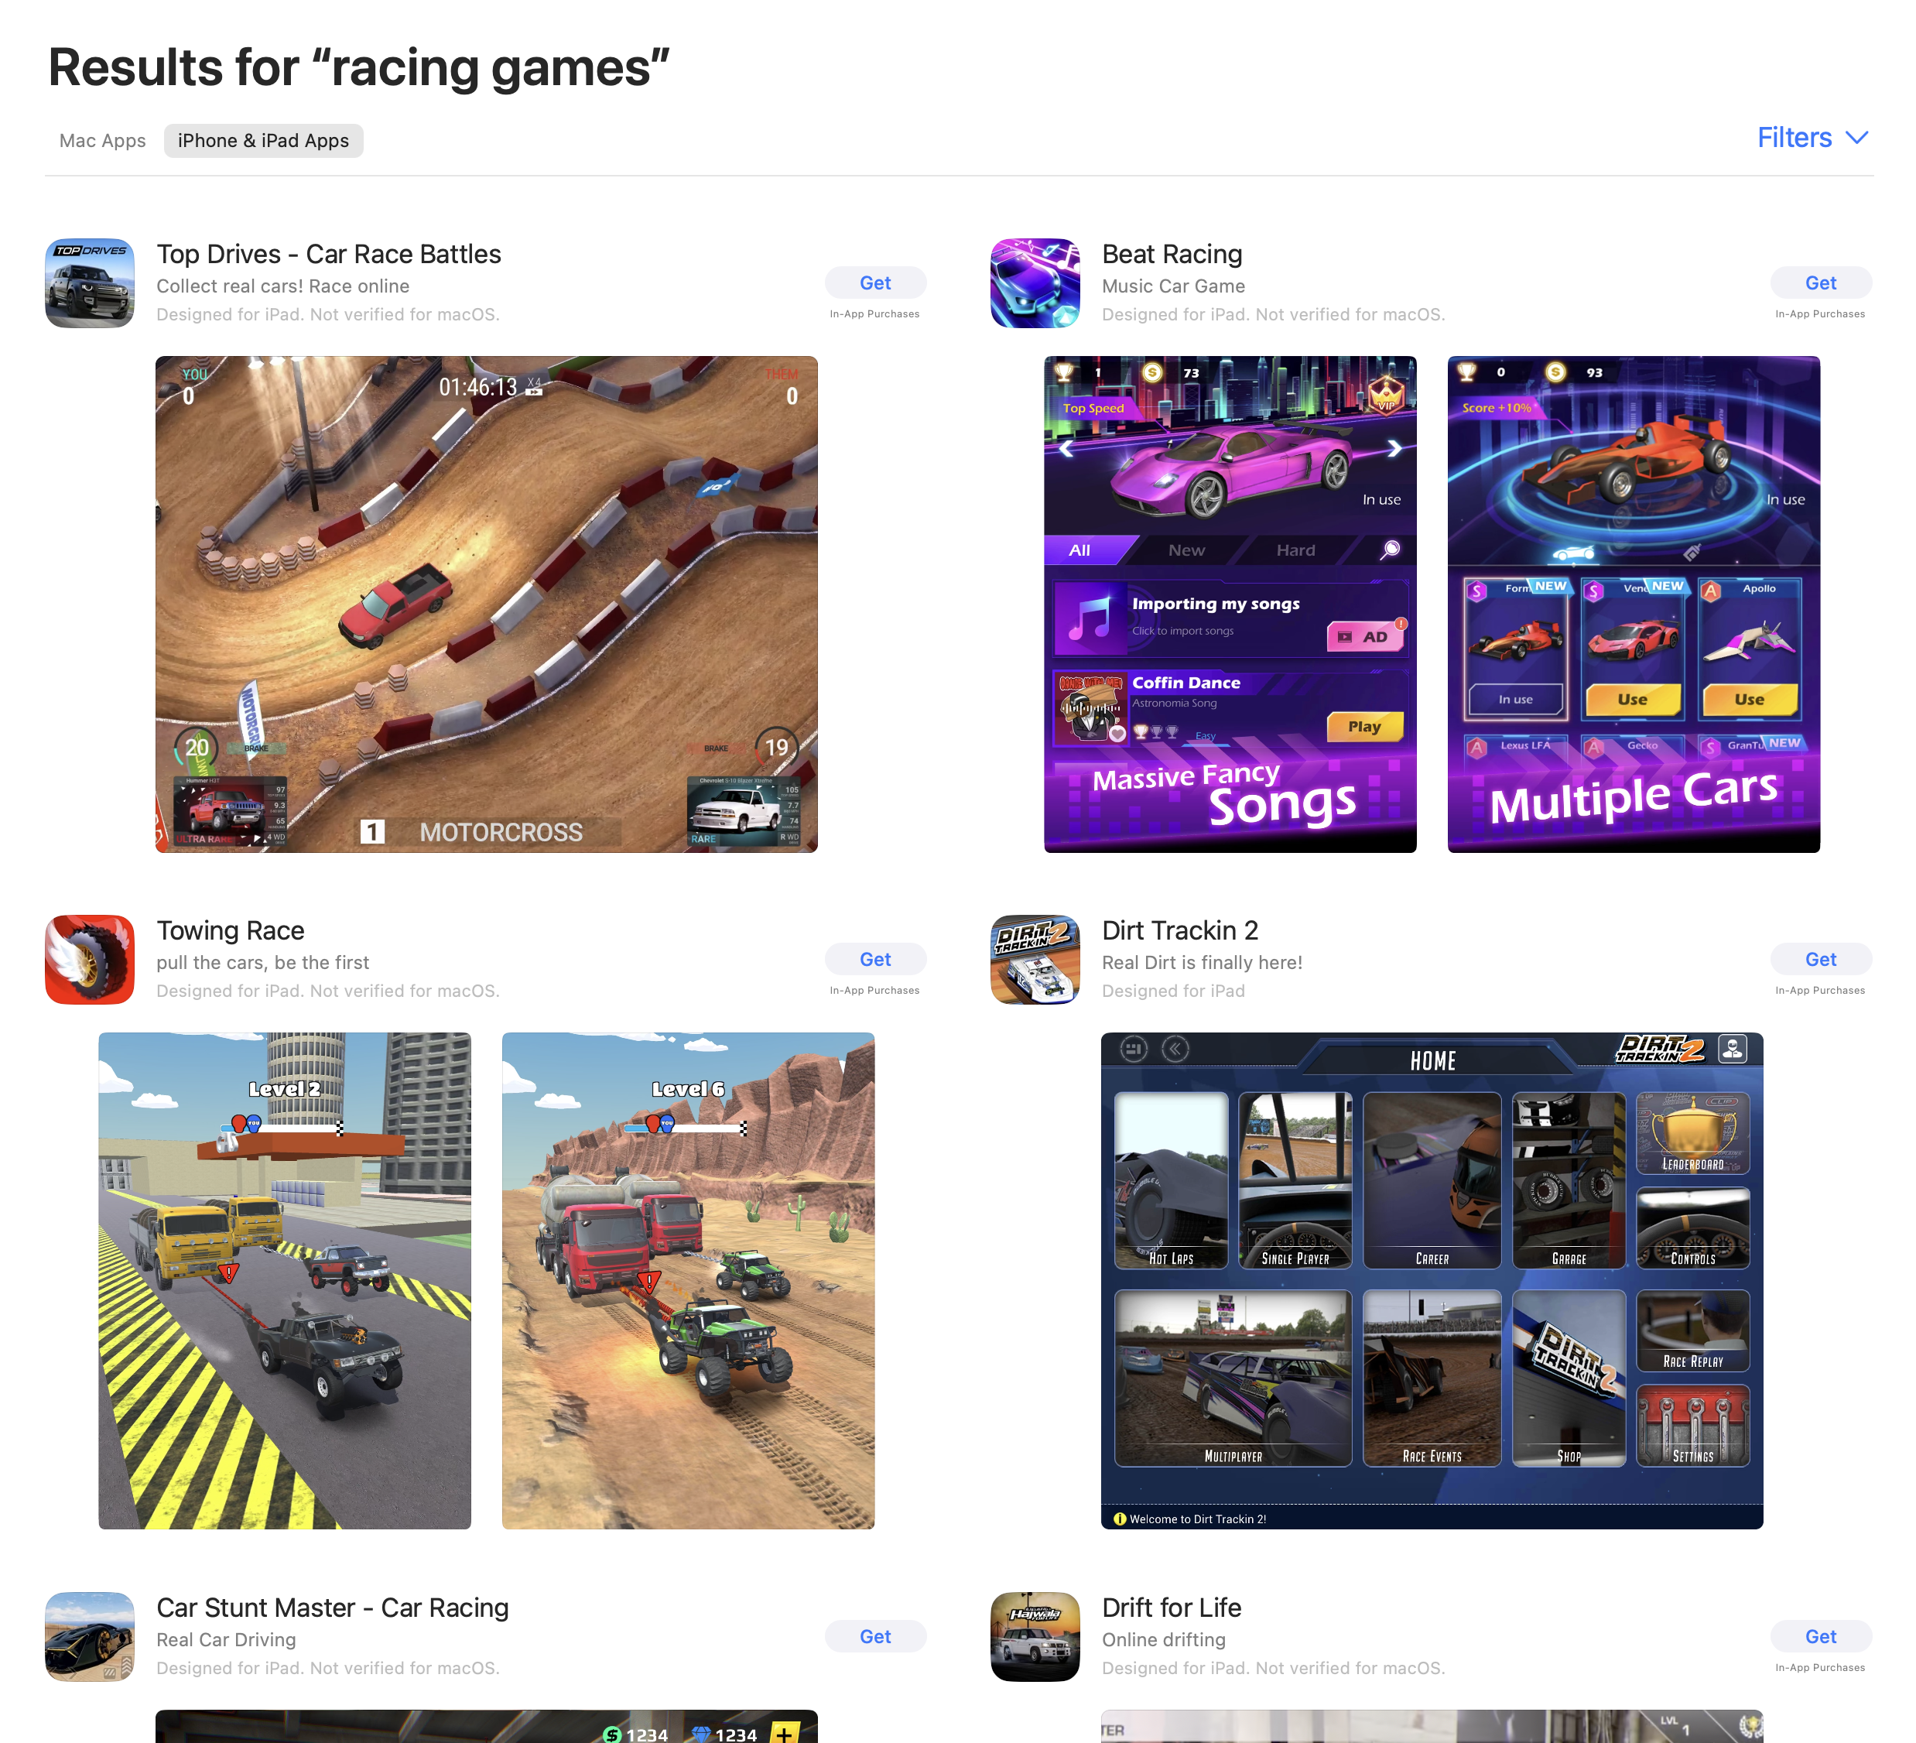Open the Beat Racing app icon

pos(1035,283)
